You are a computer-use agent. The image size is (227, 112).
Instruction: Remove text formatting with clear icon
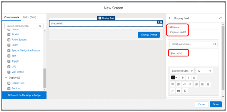185,91
